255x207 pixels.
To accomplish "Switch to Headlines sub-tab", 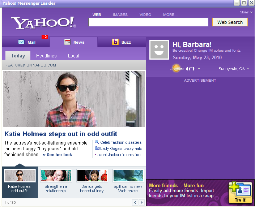I will (46, 56).
